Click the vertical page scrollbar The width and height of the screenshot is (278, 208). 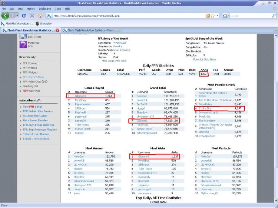tap(276, 117)
